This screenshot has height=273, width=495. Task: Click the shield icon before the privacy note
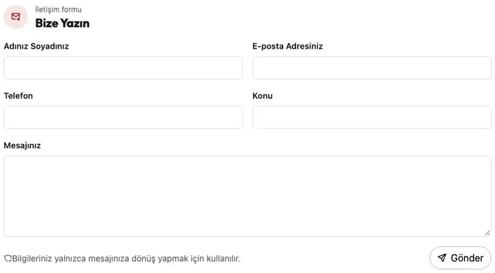pos(8,259)
